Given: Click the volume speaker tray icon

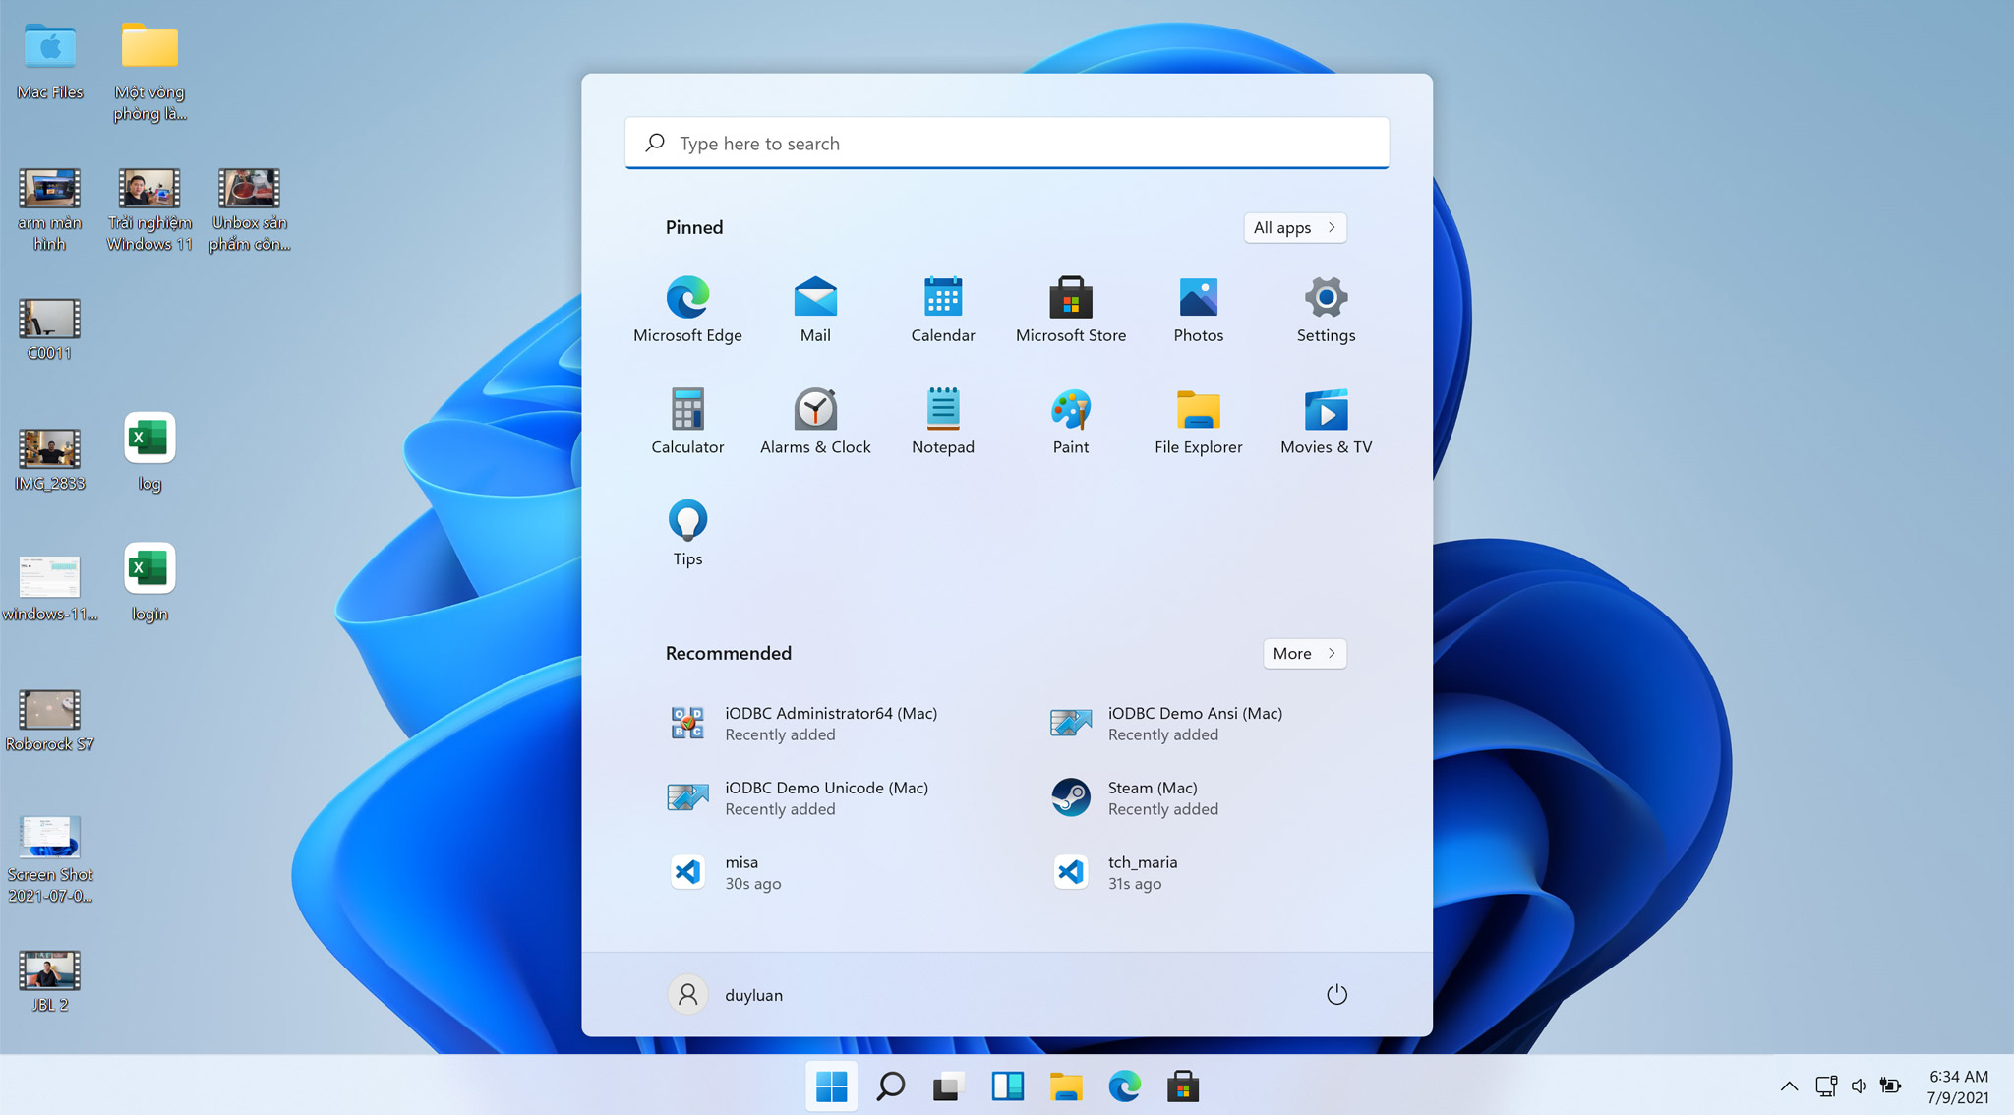Looking at the screenshot, I should point(1858,1086).
